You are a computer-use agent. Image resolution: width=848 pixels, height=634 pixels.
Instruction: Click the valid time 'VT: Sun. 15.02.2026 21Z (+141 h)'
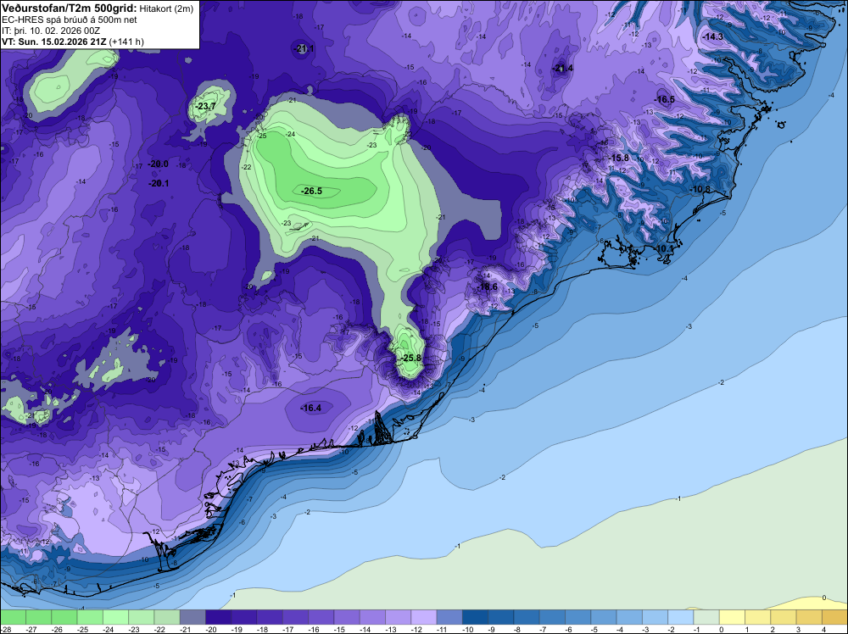click(72, 42)
